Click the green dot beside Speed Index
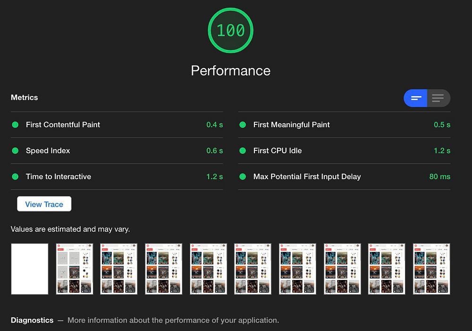472x331 pixels. (15, 151)
